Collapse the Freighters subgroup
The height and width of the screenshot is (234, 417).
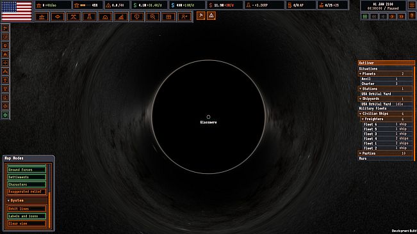coord(387,119)
